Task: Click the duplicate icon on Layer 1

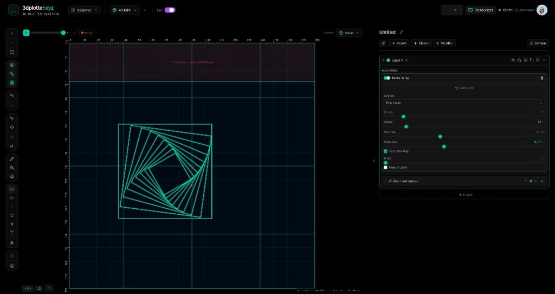Action: [x=532, y=61]
